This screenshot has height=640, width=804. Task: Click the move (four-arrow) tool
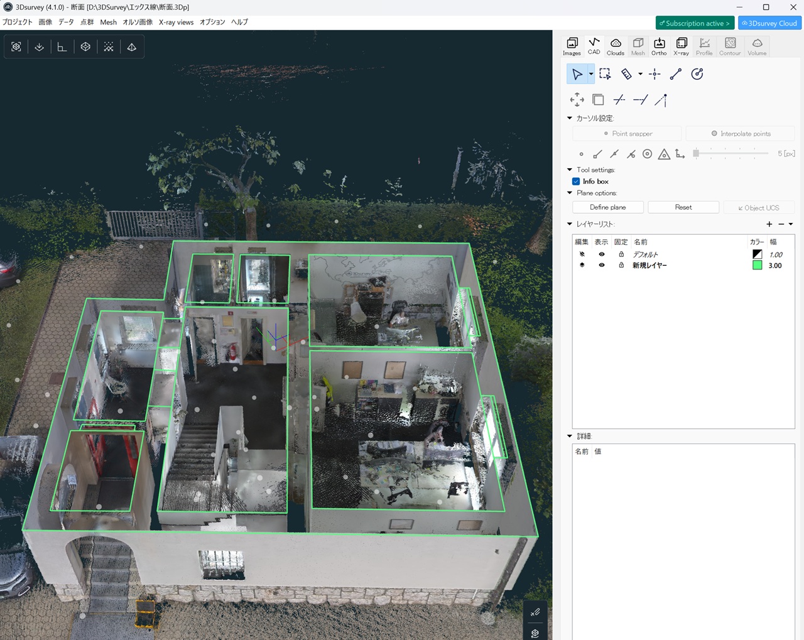[x=577, y=100]
